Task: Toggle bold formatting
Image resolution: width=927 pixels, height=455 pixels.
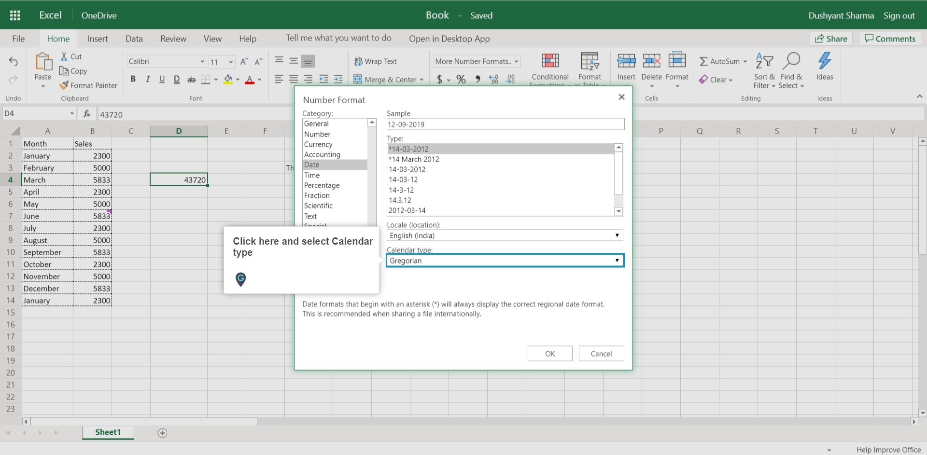Action: click(133, 79)
